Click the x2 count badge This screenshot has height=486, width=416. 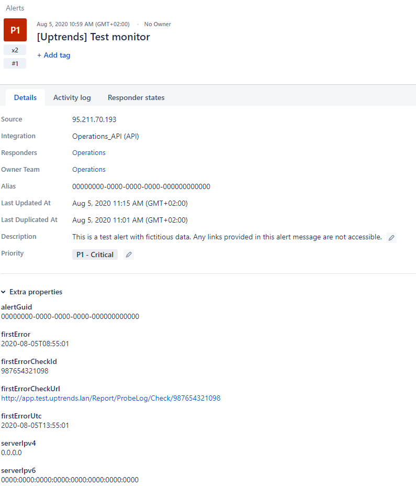(x=15, y=50)
